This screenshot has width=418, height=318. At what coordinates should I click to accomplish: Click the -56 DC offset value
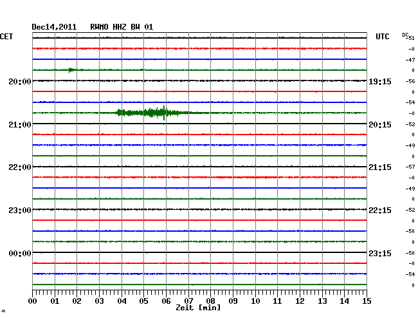(x=410, y=81)
